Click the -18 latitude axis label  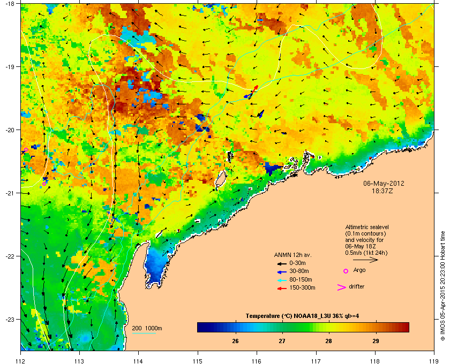(x=10, y=4)
